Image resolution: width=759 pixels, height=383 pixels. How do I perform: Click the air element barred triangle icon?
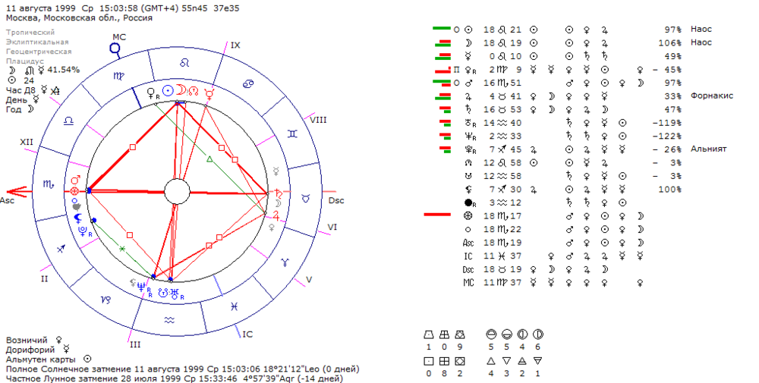[x=522, y=361]
